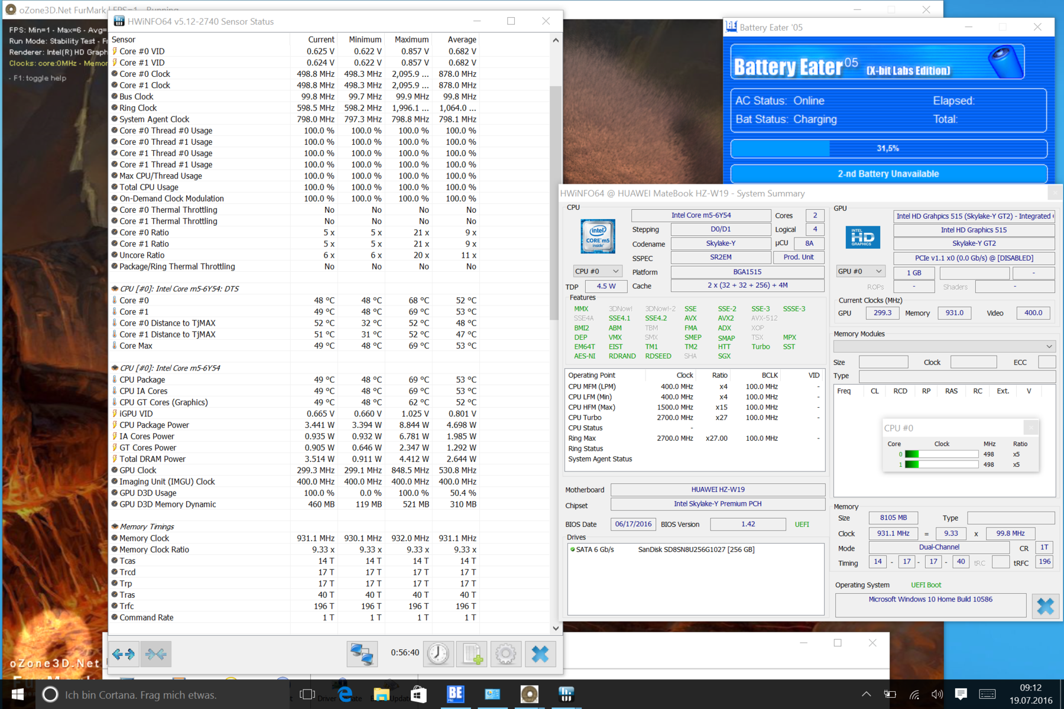The width and height of the screenshot is (1064, 709).
Task: Click the CPU Turbo operating point row
Action: pos(695,418)
